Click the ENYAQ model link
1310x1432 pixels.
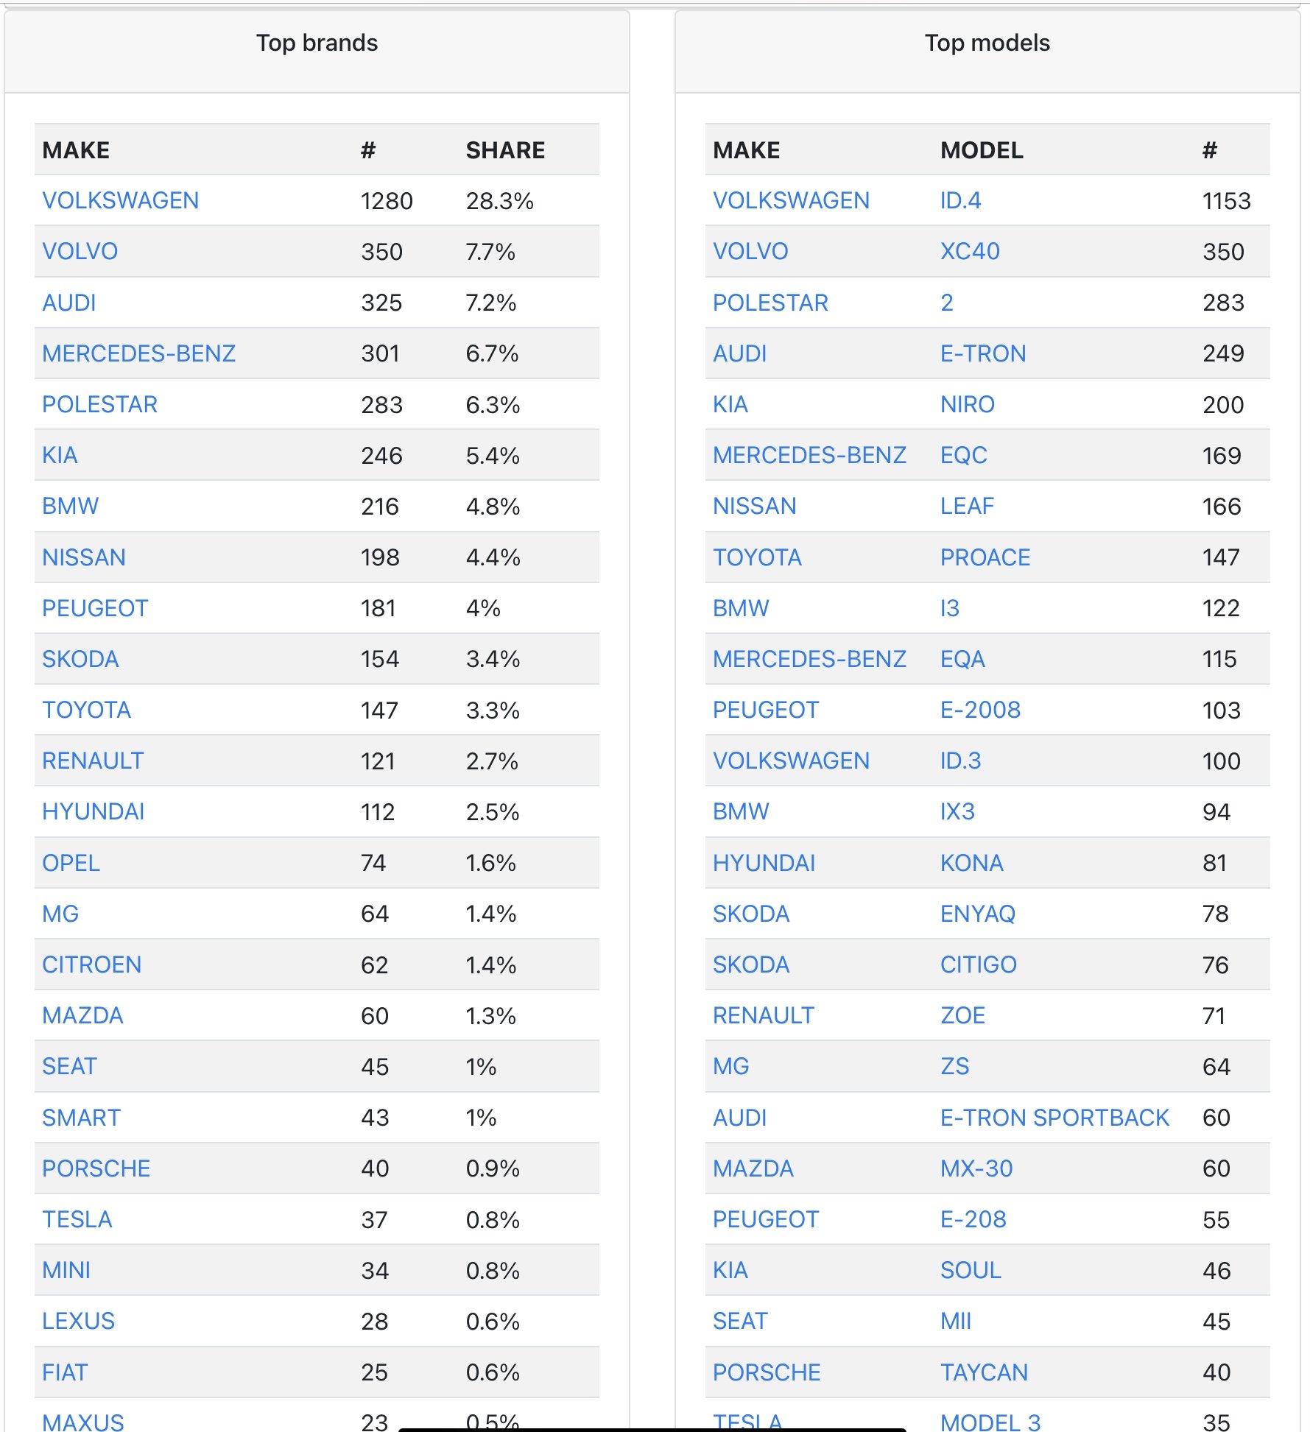coord(977,914)
